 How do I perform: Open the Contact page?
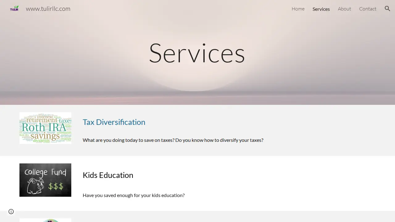click(x=368, y=9)
